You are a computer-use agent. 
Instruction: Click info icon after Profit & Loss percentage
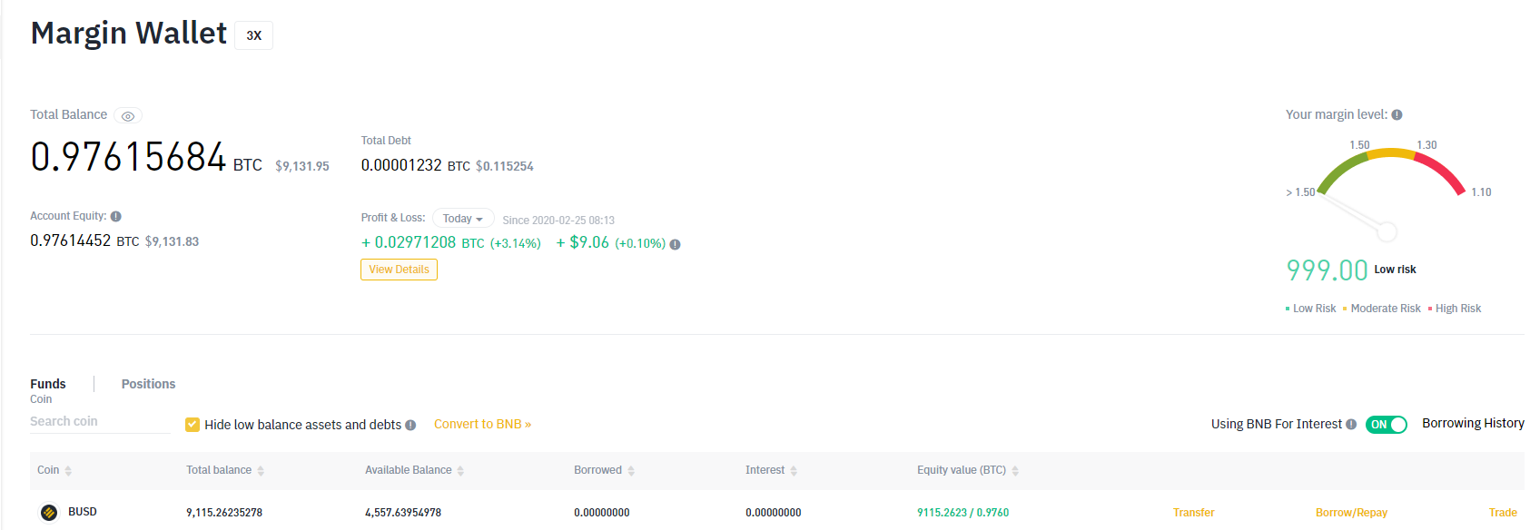coord(675,244)
